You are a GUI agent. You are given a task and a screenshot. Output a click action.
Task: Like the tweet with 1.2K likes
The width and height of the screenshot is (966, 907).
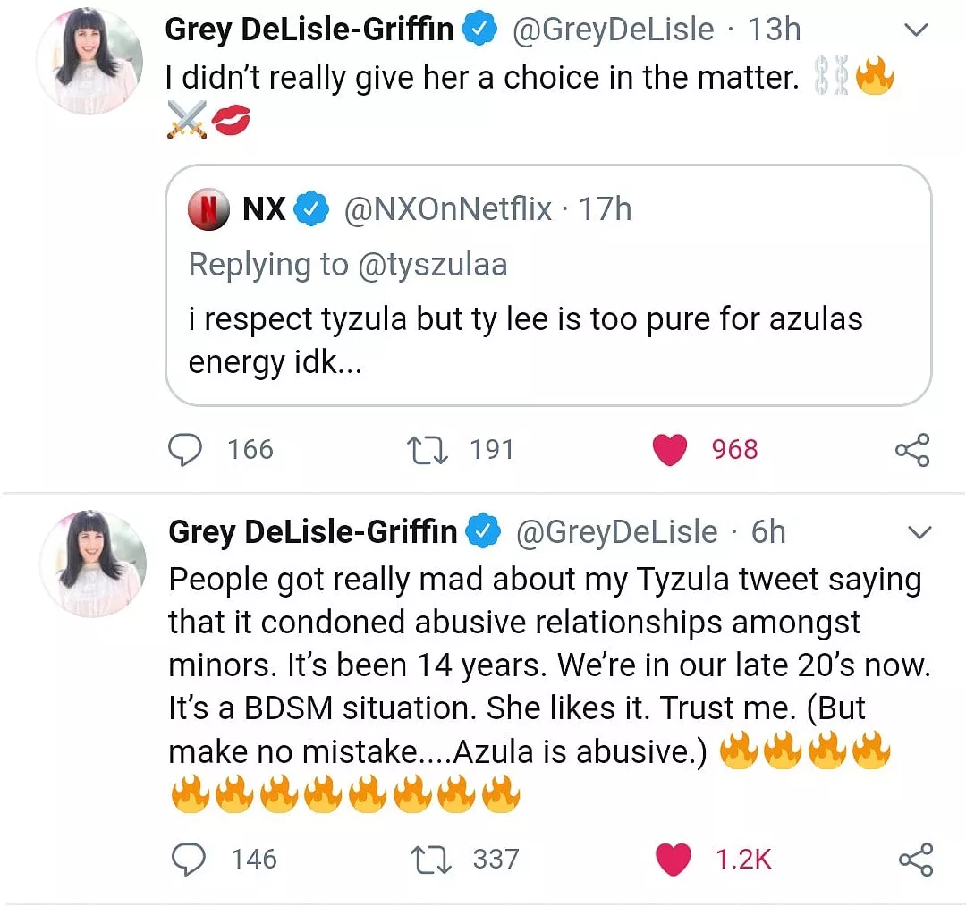(x=673, y=859)
